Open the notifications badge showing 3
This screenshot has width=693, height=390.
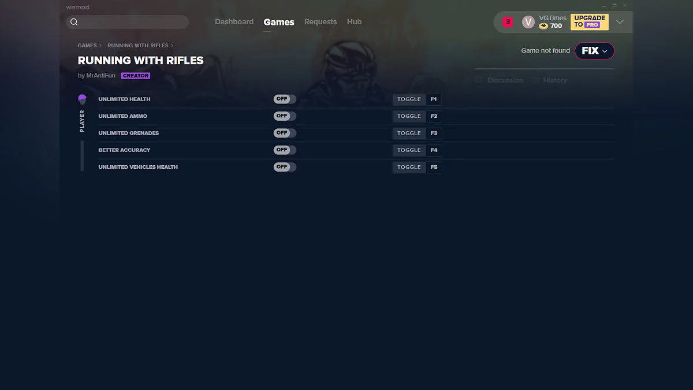point(508,22)
